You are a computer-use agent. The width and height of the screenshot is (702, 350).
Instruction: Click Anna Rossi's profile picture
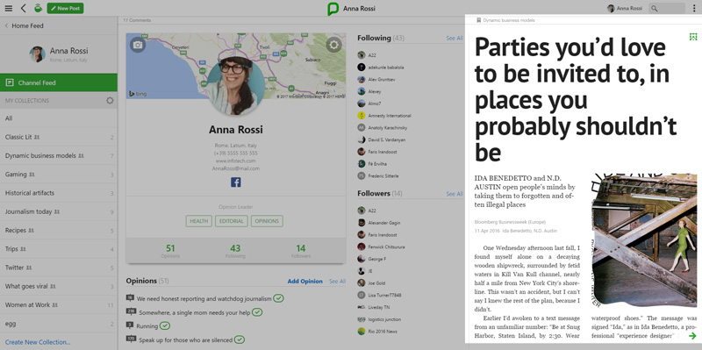(x=235, y=86)
